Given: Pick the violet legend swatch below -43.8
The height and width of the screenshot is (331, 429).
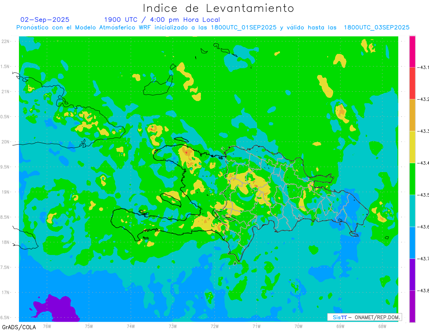Looking at the screenshot, I should [x=412, y=306].
